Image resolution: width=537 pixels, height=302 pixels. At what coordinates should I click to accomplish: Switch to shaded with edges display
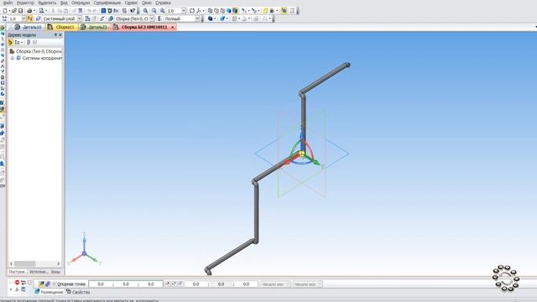click(235, 11)
